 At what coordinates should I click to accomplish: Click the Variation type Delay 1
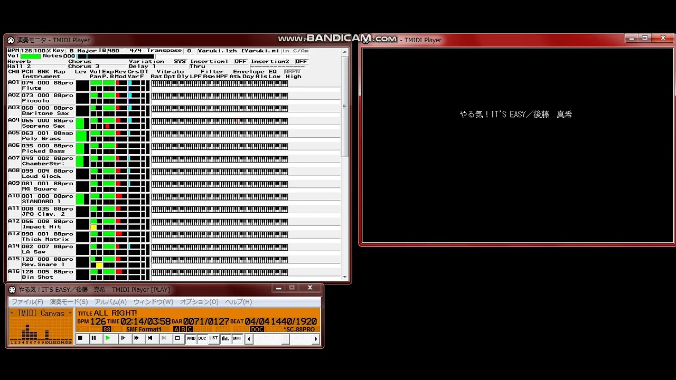pos(158,66)
